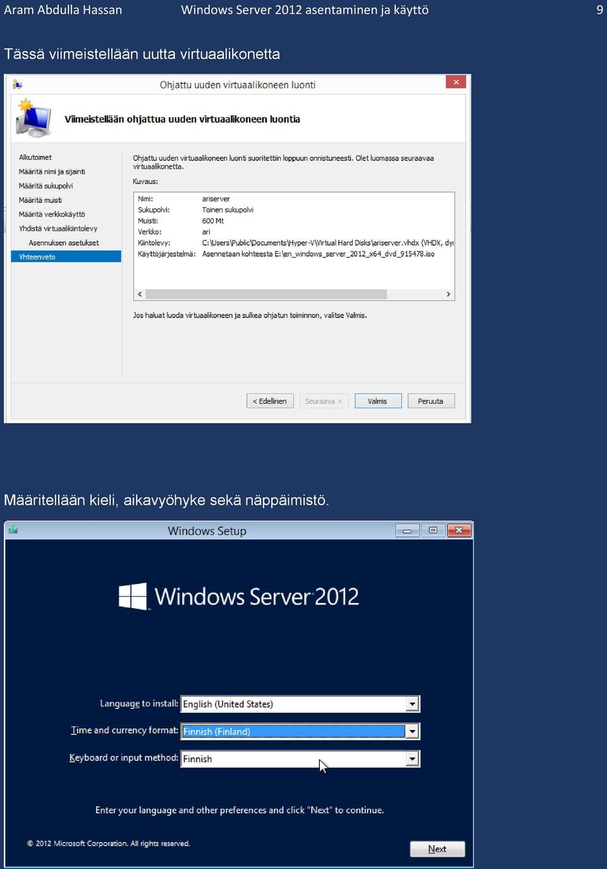Open Asennuksen asetukset sub-step
The image size is (607, 869).
tap(64, 243)
